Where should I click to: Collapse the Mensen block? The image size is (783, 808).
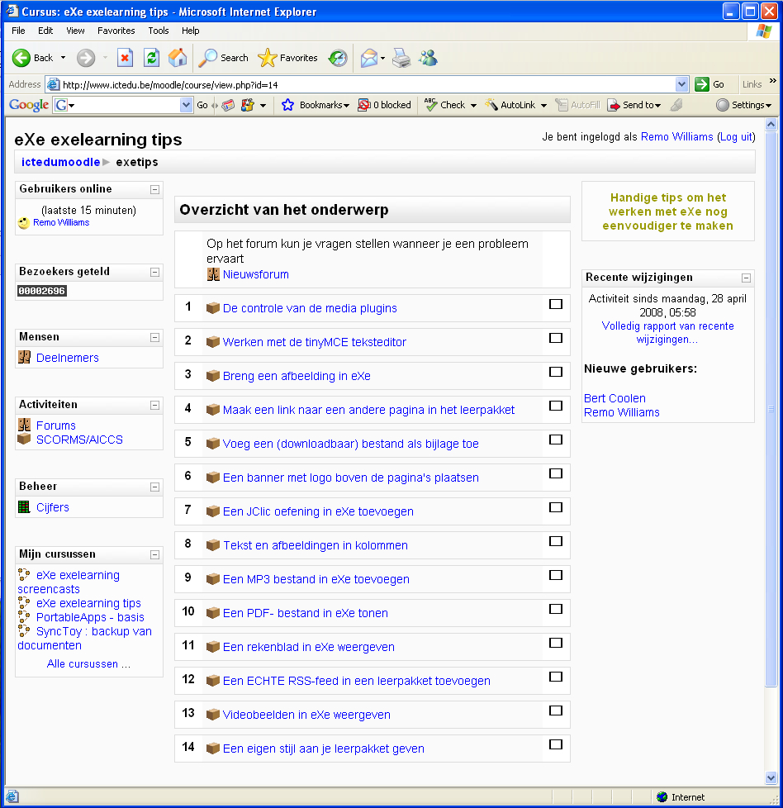click(x=154, y=338)
